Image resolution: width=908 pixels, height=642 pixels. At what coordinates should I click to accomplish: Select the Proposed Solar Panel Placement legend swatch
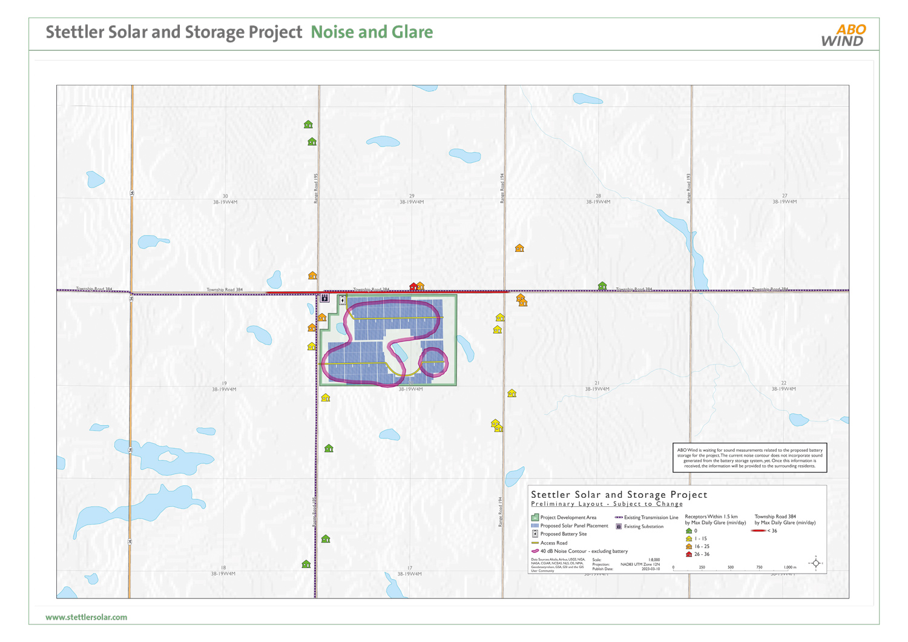coord(535,526)
